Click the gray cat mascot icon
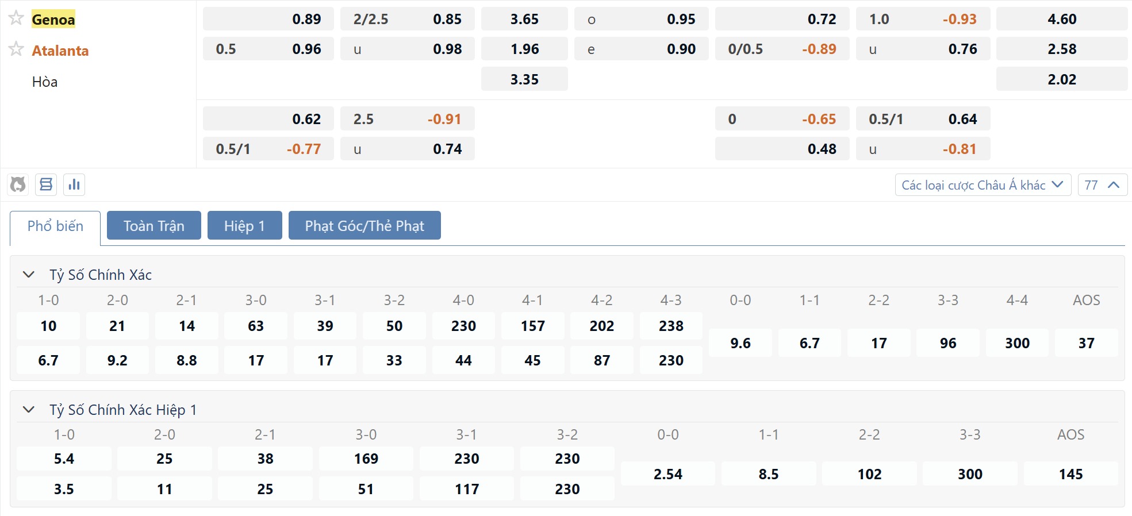This screenshot has width=1132, height=516. click(18, 185)
